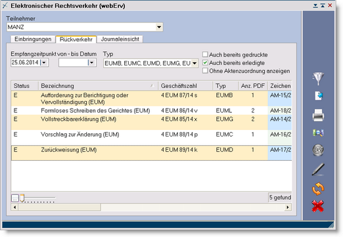Enable 'Auch bereits gedruckte' checkbox

[x=205, y=54]
